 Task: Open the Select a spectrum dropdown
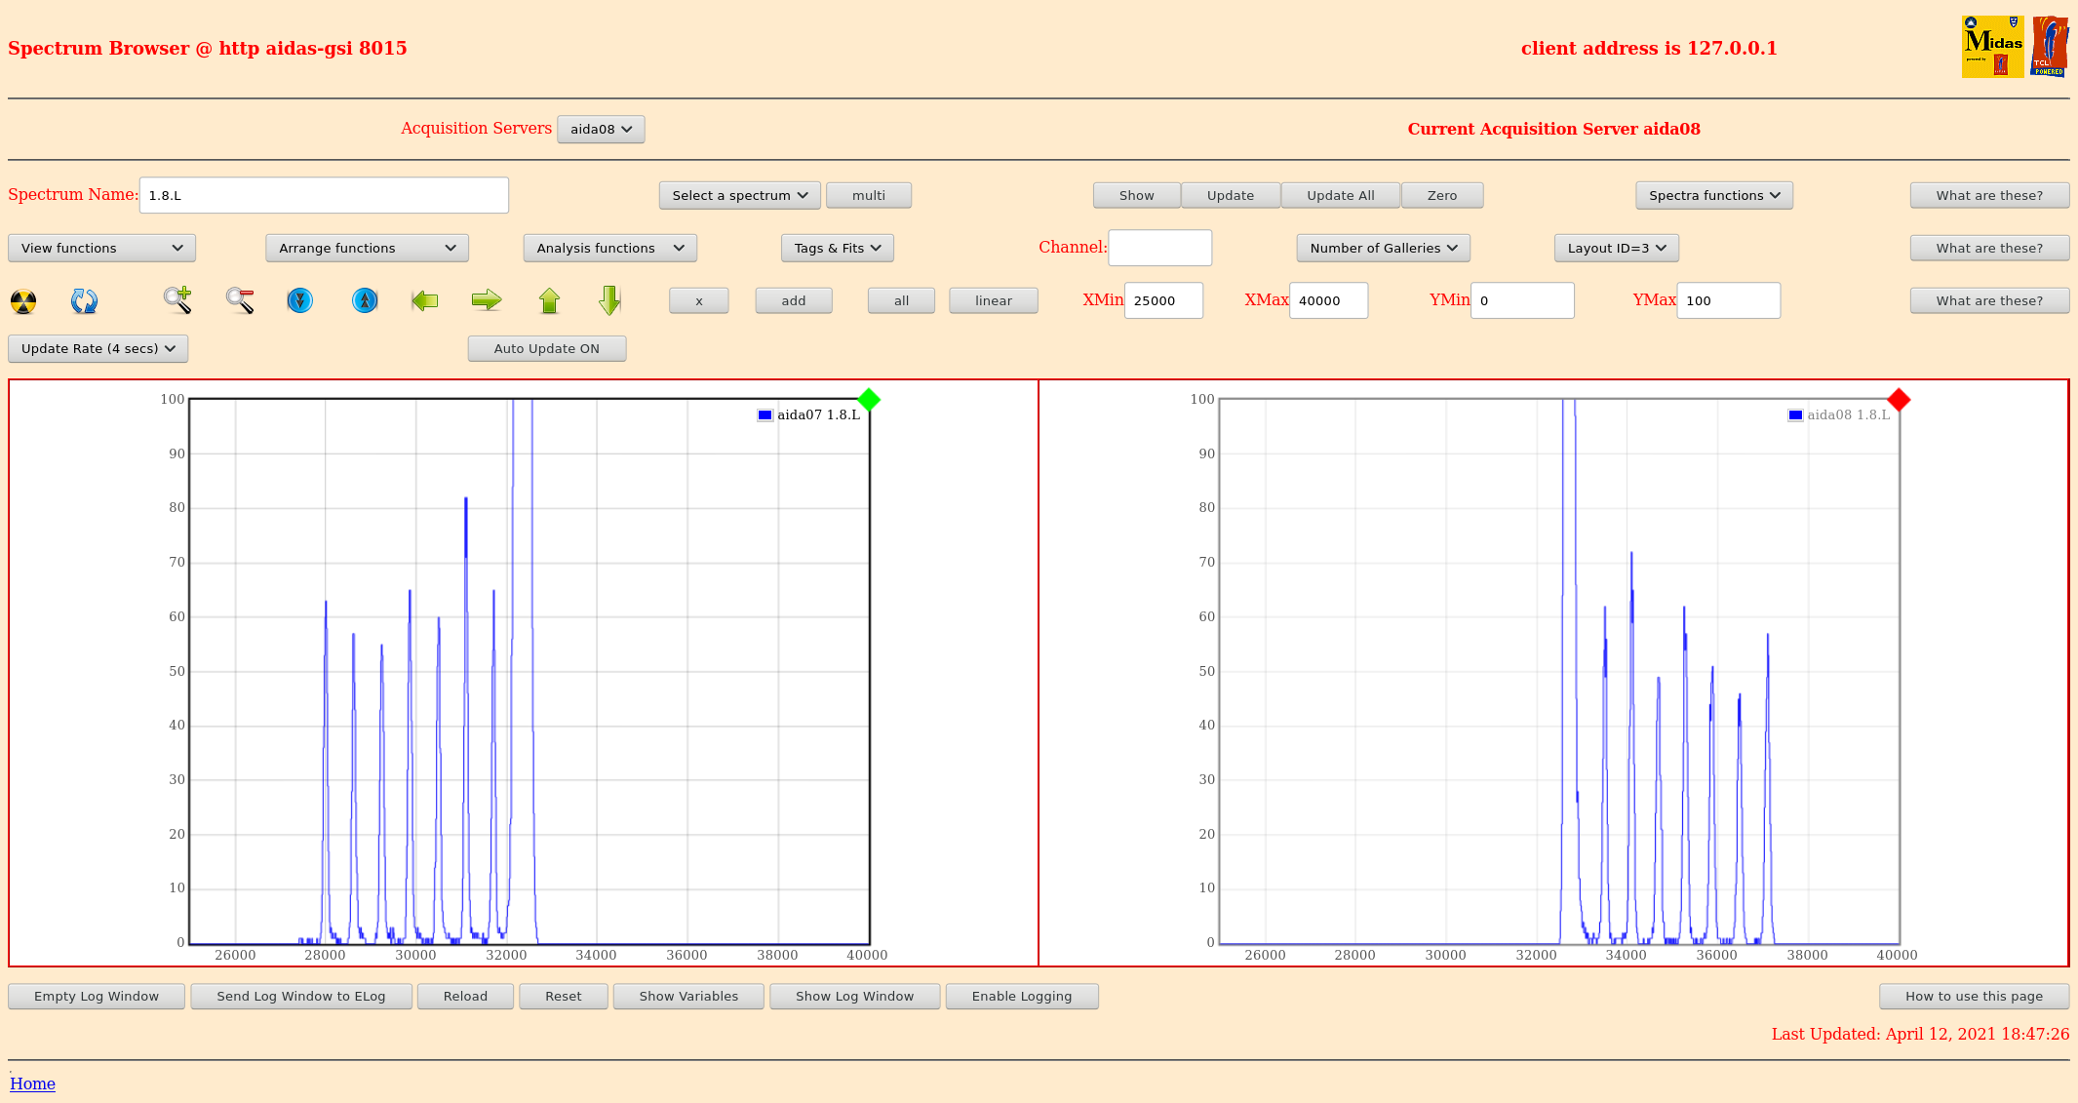[740, 196]
